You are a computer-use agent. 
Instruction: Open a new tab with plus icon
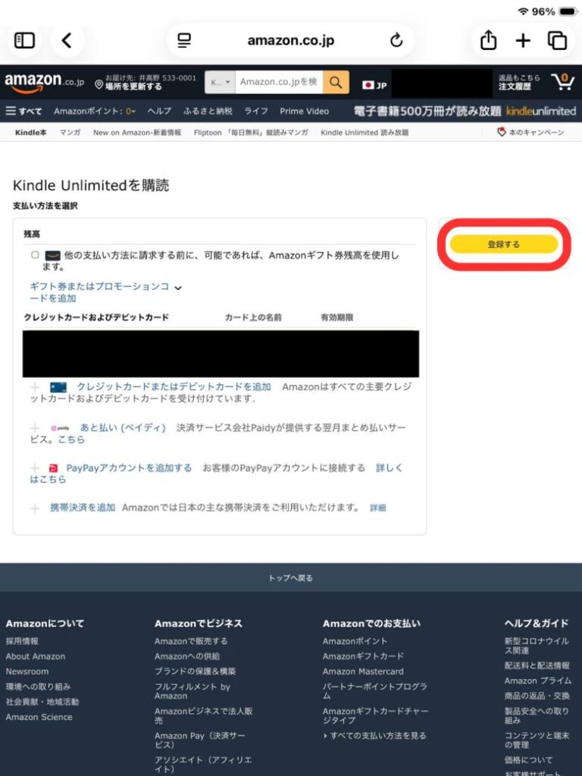point(523,40)
